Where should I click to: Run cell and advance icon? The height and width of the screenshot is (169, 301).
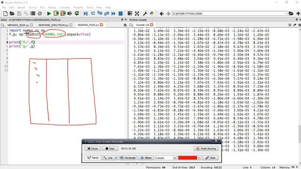pos(63,14)
